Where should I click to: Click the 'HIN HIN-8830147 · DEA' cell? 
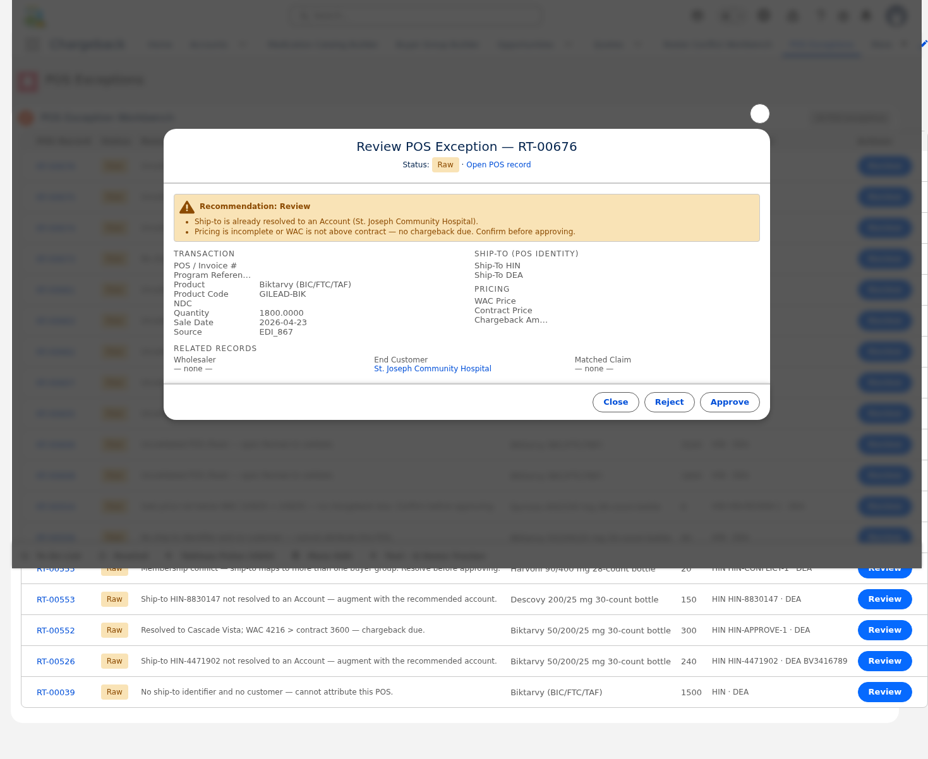click(x=756, y=599)
